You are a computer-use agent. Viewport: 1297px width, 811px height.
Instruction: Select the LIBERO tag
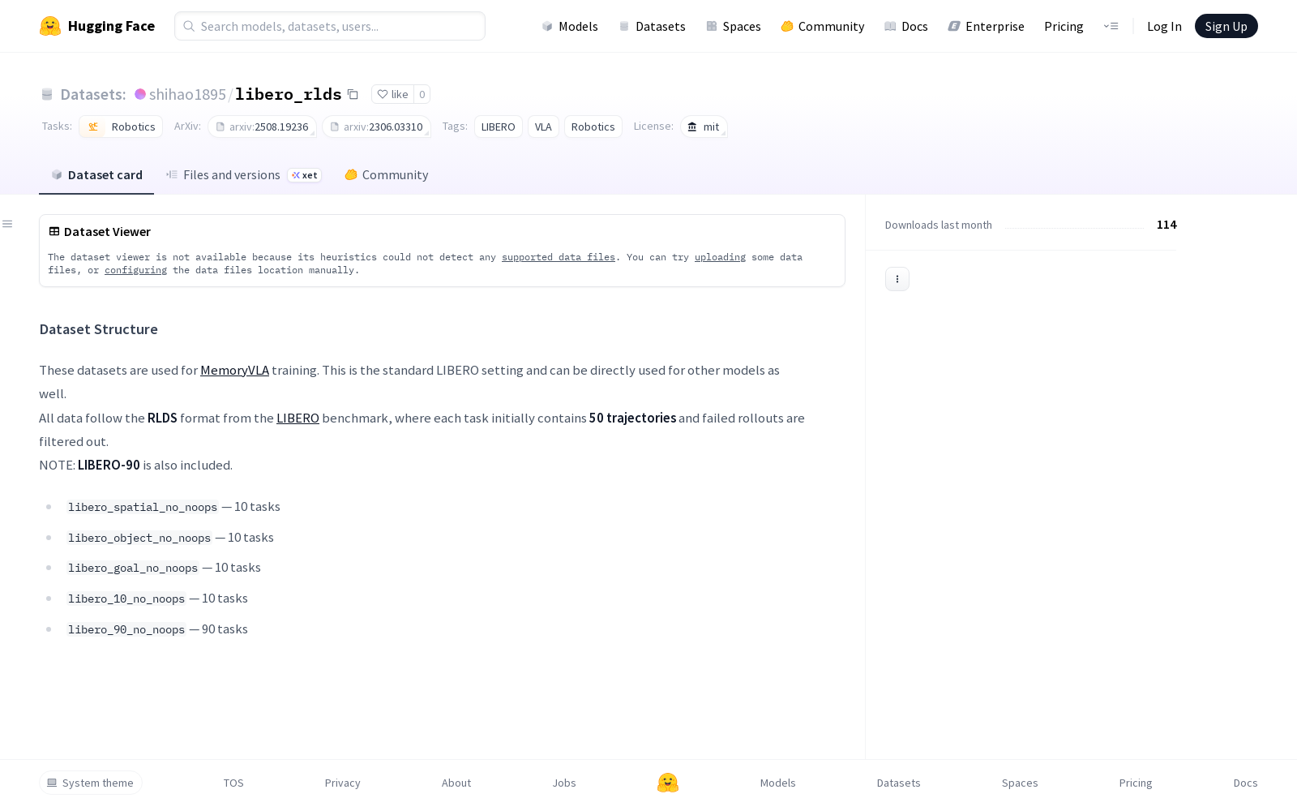pyautogui.click(x=499, y=127)
